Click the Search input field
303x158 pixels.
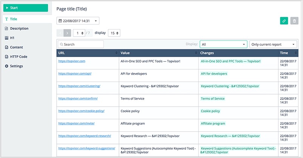tap(81, 44)
